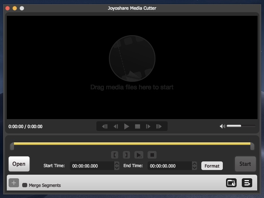Open the output folder icon
The width and height of the screenshot is (264, 198).
point(231,183)
